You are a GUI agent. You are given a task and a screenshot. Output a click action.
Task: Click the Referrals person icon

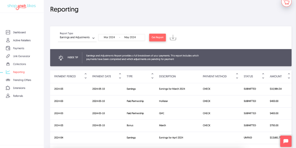8,96
